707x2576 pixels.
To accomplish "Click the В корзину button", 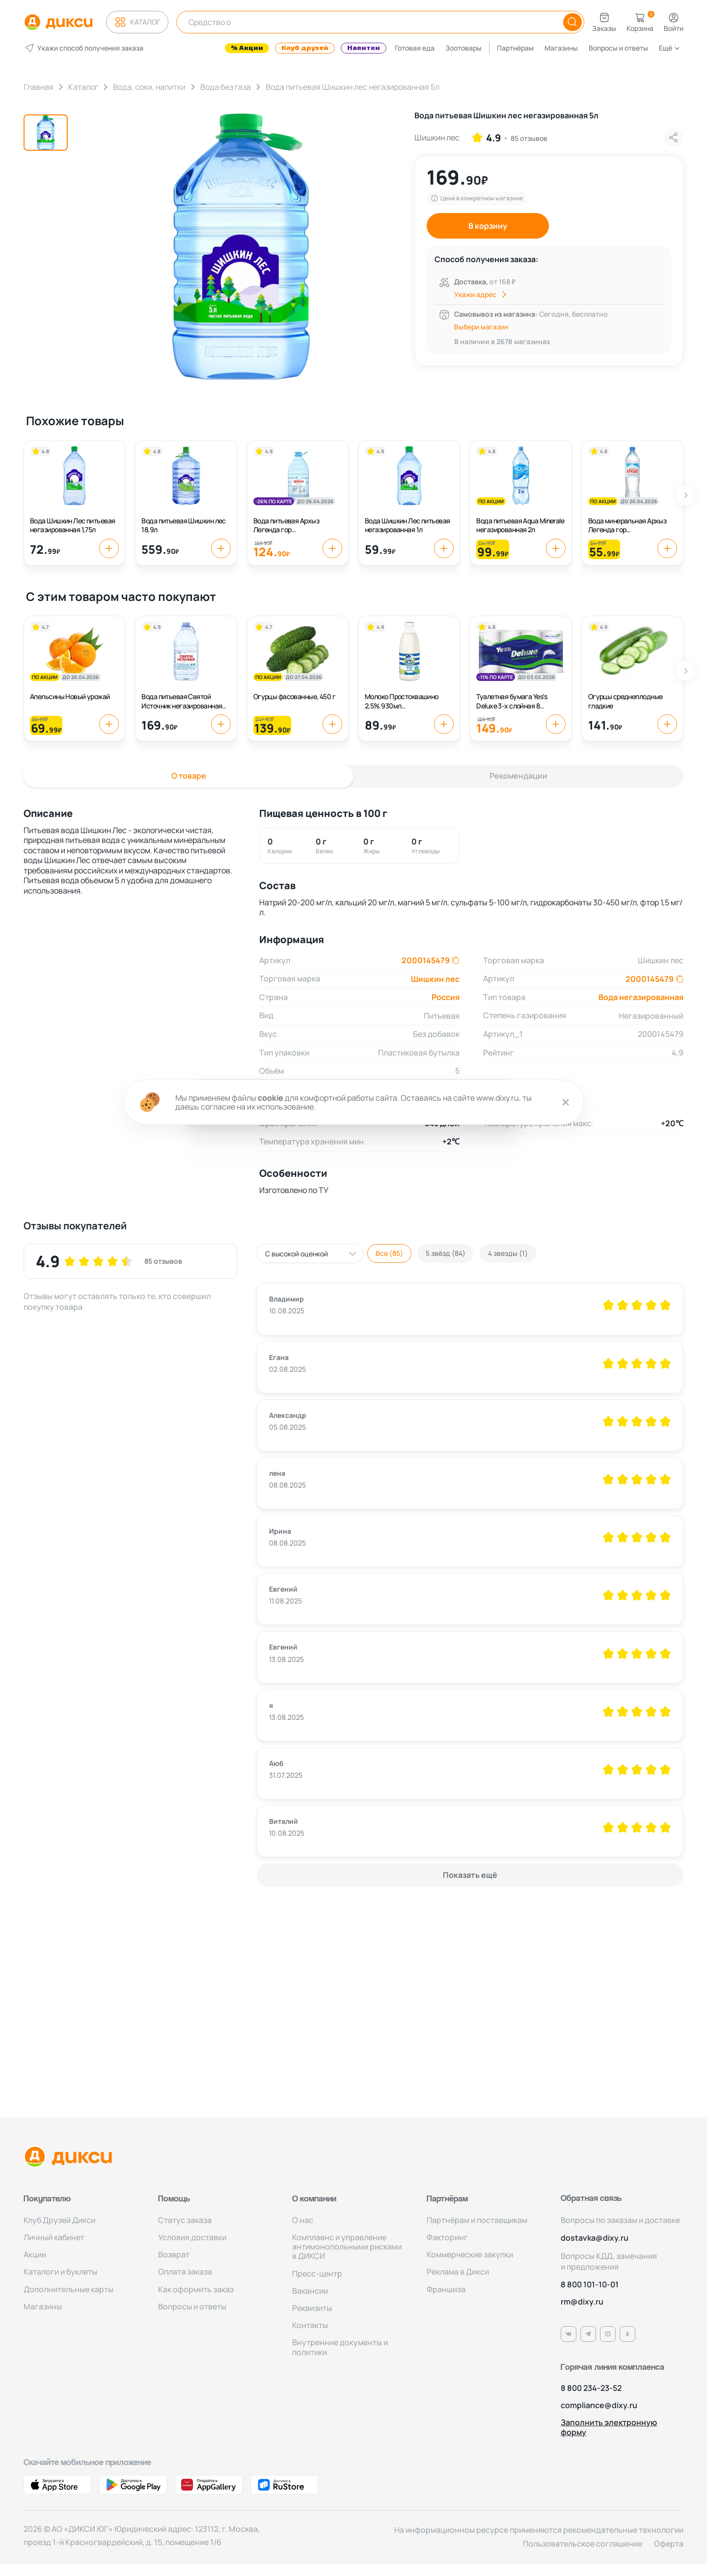I will (488, 226).
